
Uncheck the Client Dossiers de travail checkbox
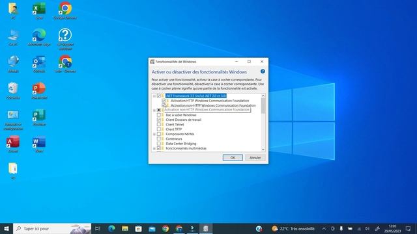pos(159,120)
